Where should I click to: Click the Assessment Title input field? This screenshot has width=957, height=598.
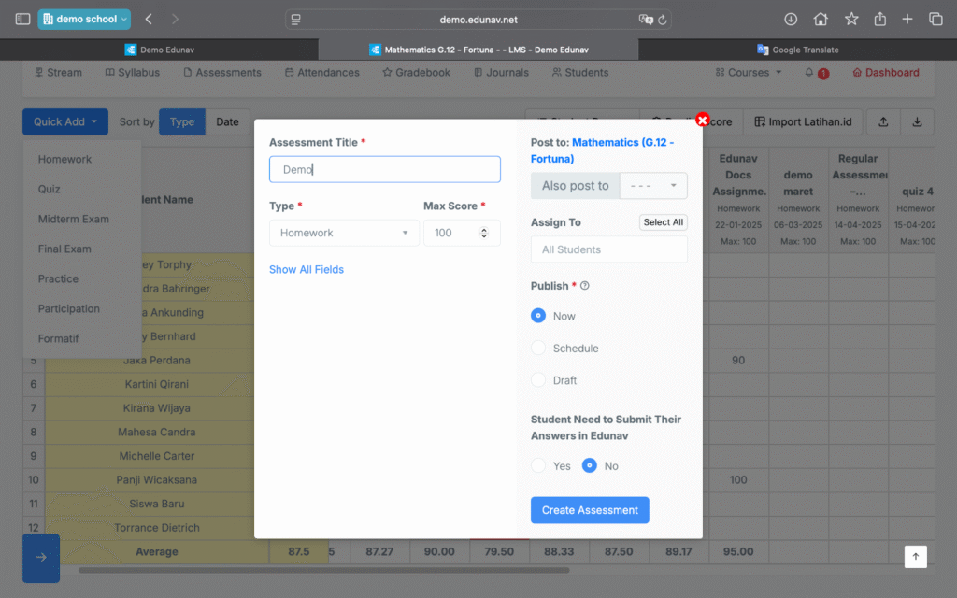click(385, 169)
